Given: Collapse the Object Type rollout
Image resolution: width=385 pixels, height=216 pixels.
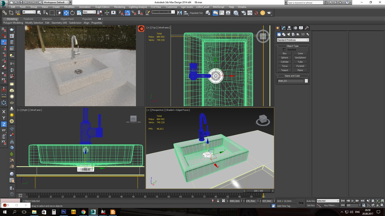Looking at the screenshot, I should point(292,46).
